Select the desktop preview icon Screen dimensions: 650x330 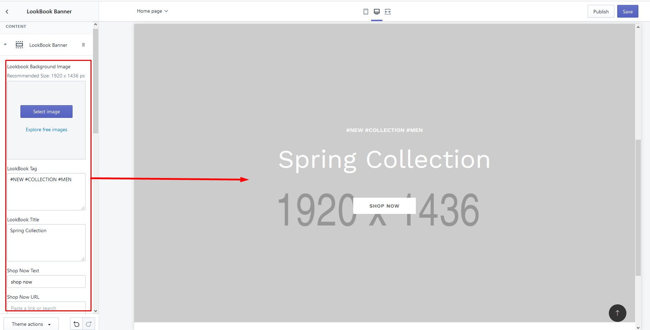tap(377, 12)
